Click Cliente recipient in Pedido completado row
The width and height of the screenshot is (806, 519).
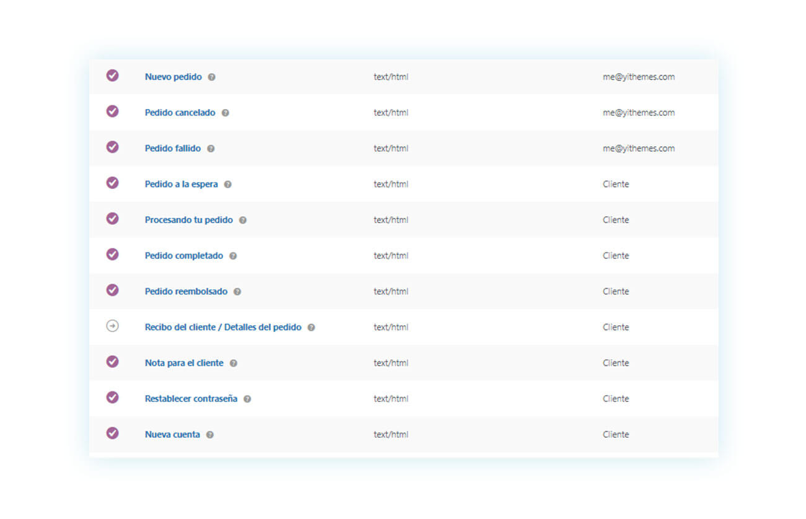click(x=616, y=256)
